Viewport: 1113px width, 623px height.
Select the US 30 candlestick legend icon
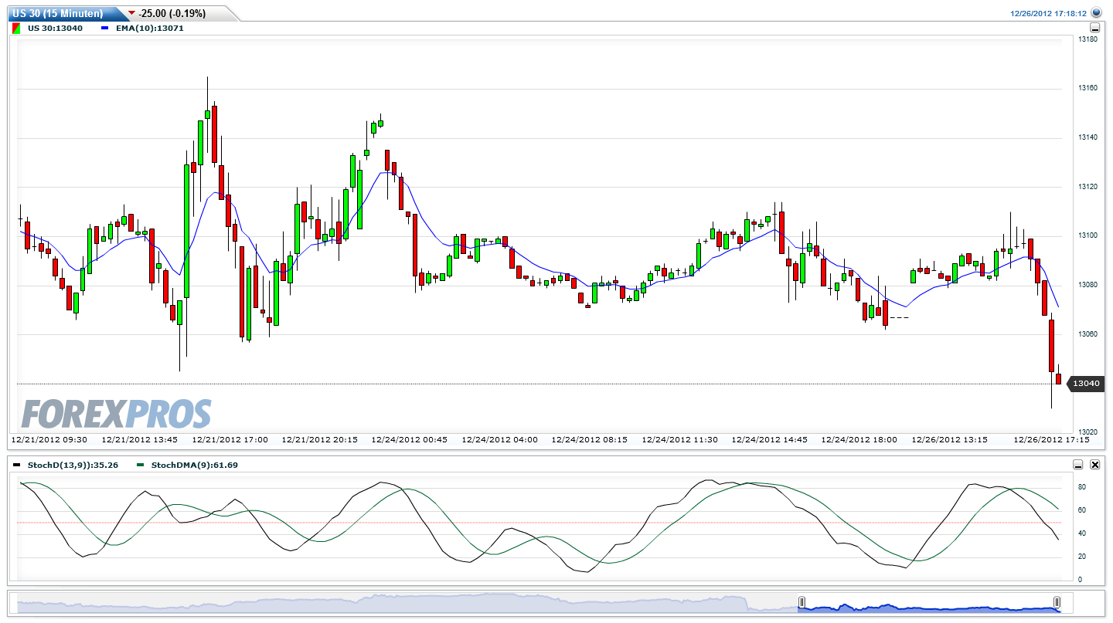point(15,27)
